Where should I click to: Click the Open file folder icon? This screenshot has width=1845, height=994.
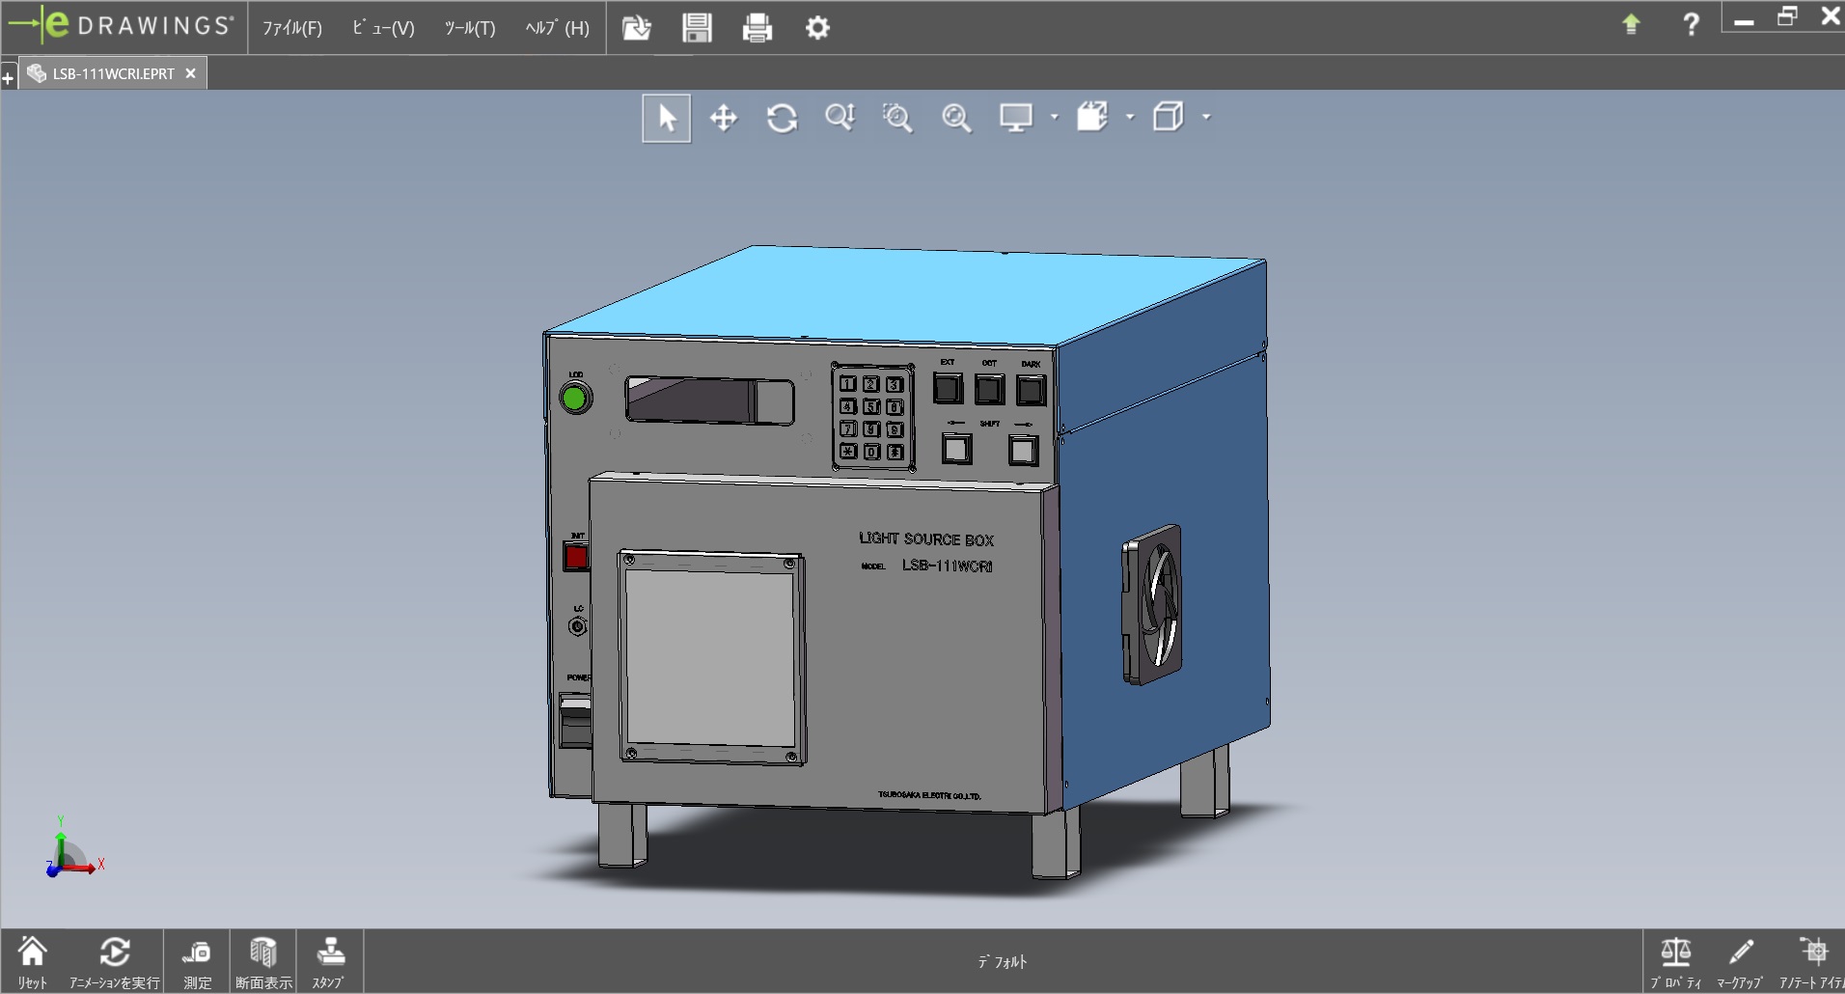point(637,28)
